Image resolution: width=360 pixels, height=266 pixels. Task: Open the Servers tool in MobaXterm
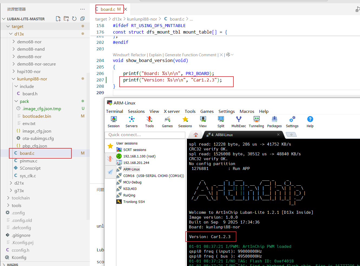click(131, 122)
